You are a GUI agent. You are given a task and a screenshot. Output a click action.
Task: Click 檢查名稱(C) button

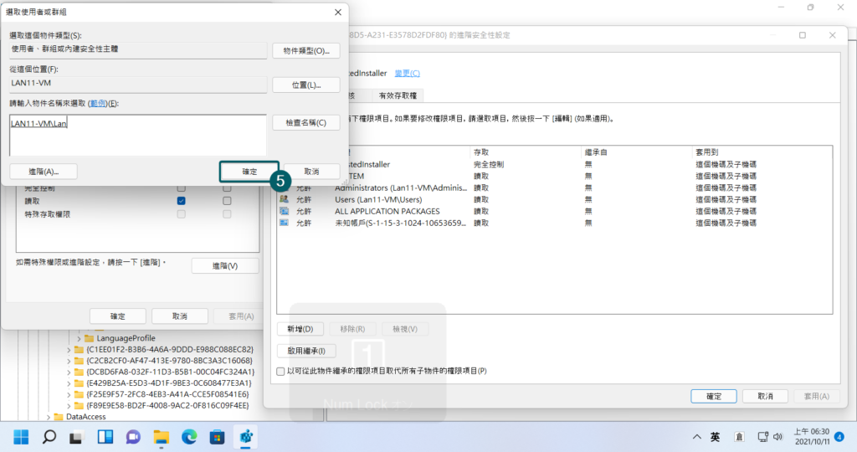pyautogui.click(x=306, y=122)
